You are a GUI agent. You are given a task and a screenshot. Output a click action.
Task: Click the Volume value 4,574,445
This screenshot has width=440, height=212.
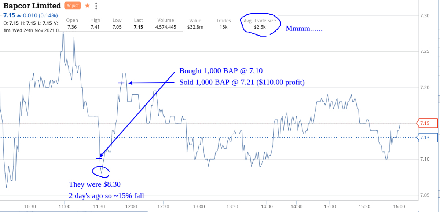click(x=166, y=27)
